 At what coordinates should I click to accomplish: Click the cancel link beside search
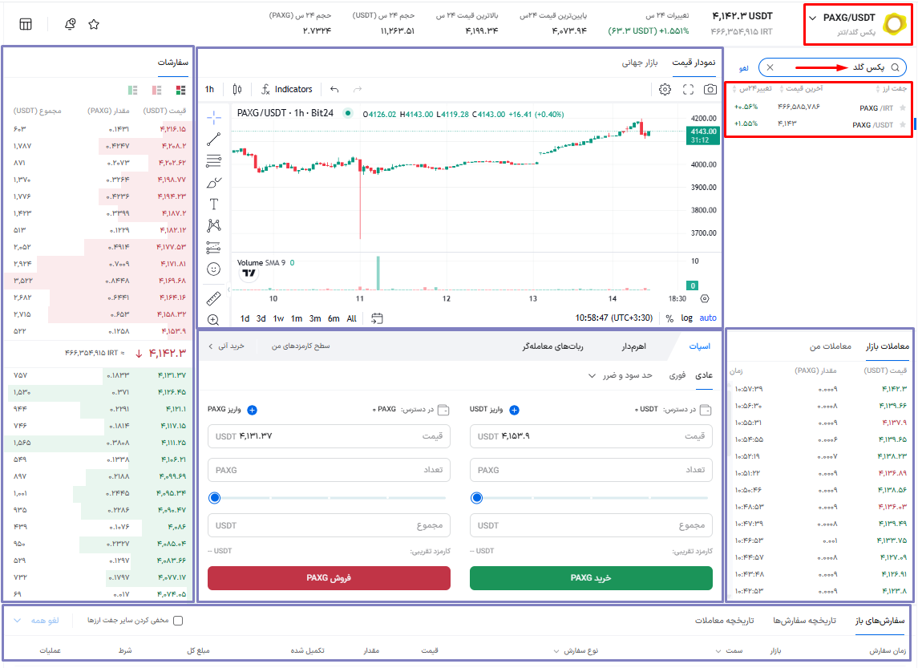743,68
